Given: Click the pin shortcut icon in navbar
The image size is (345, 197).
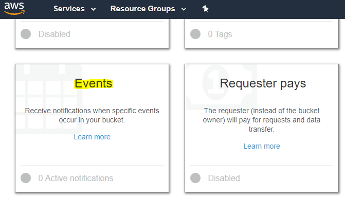Looking at the screenshot, I should 205,9.
